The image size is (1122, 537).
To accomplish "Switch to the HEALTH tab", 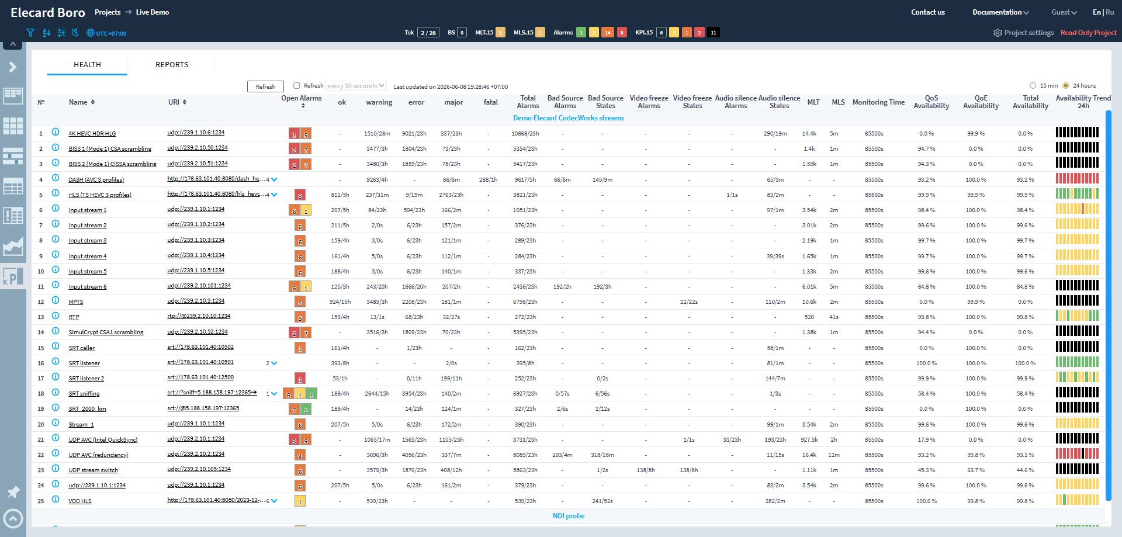I will tap(87, 65).
